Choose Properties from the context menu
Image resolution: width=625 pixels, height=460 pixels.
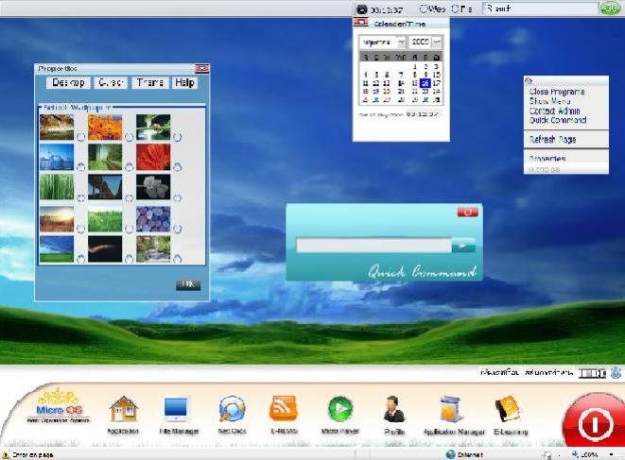point(547,159)
